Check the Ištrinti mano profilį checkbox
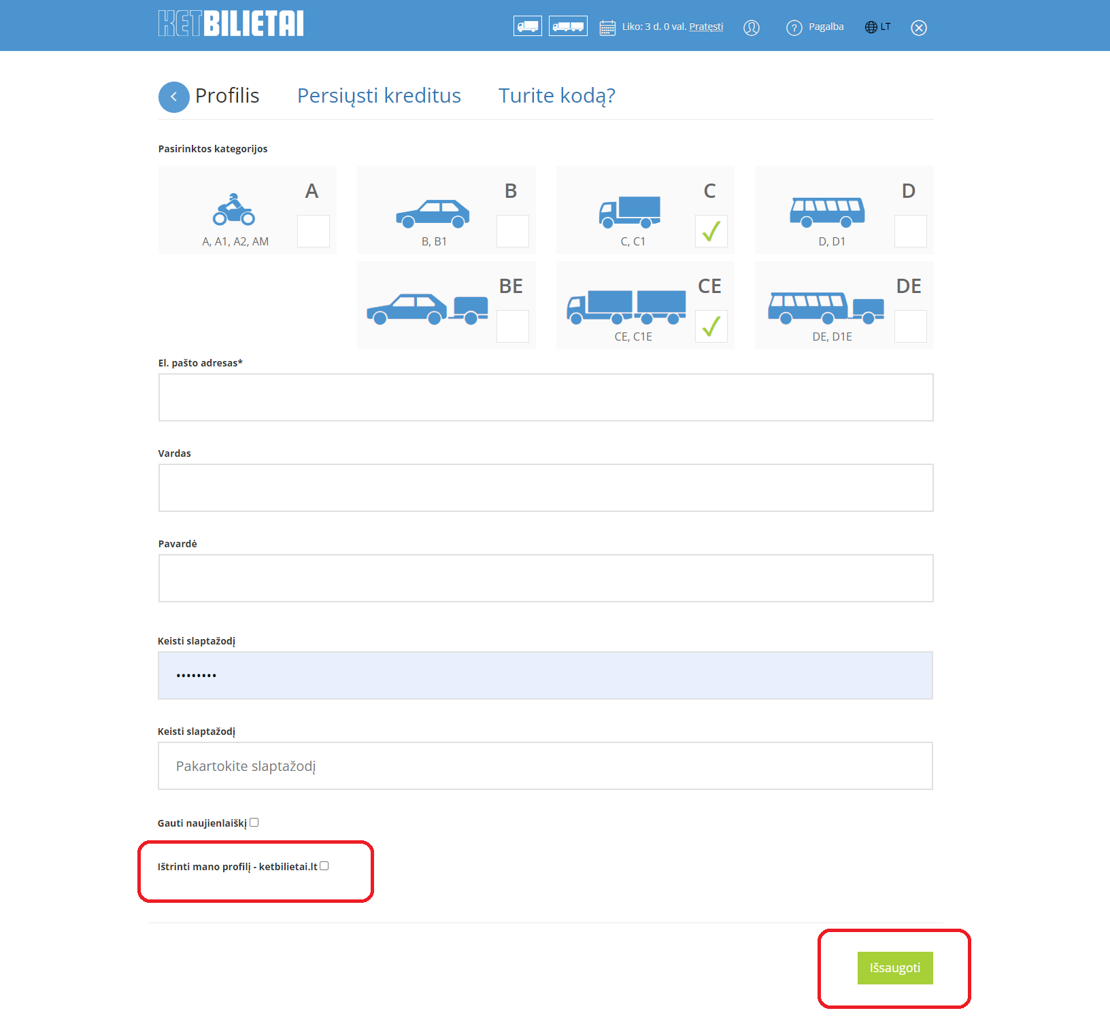Image resolution: width=1110 pixels, height=1032 pixels. coord(324,866)
